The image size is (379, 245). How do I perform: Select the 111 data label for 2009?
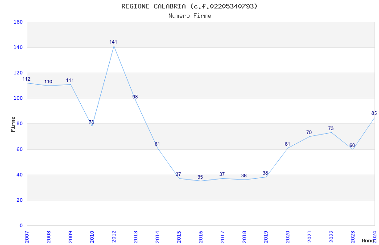pyautogui.click(x=70, y=80)
